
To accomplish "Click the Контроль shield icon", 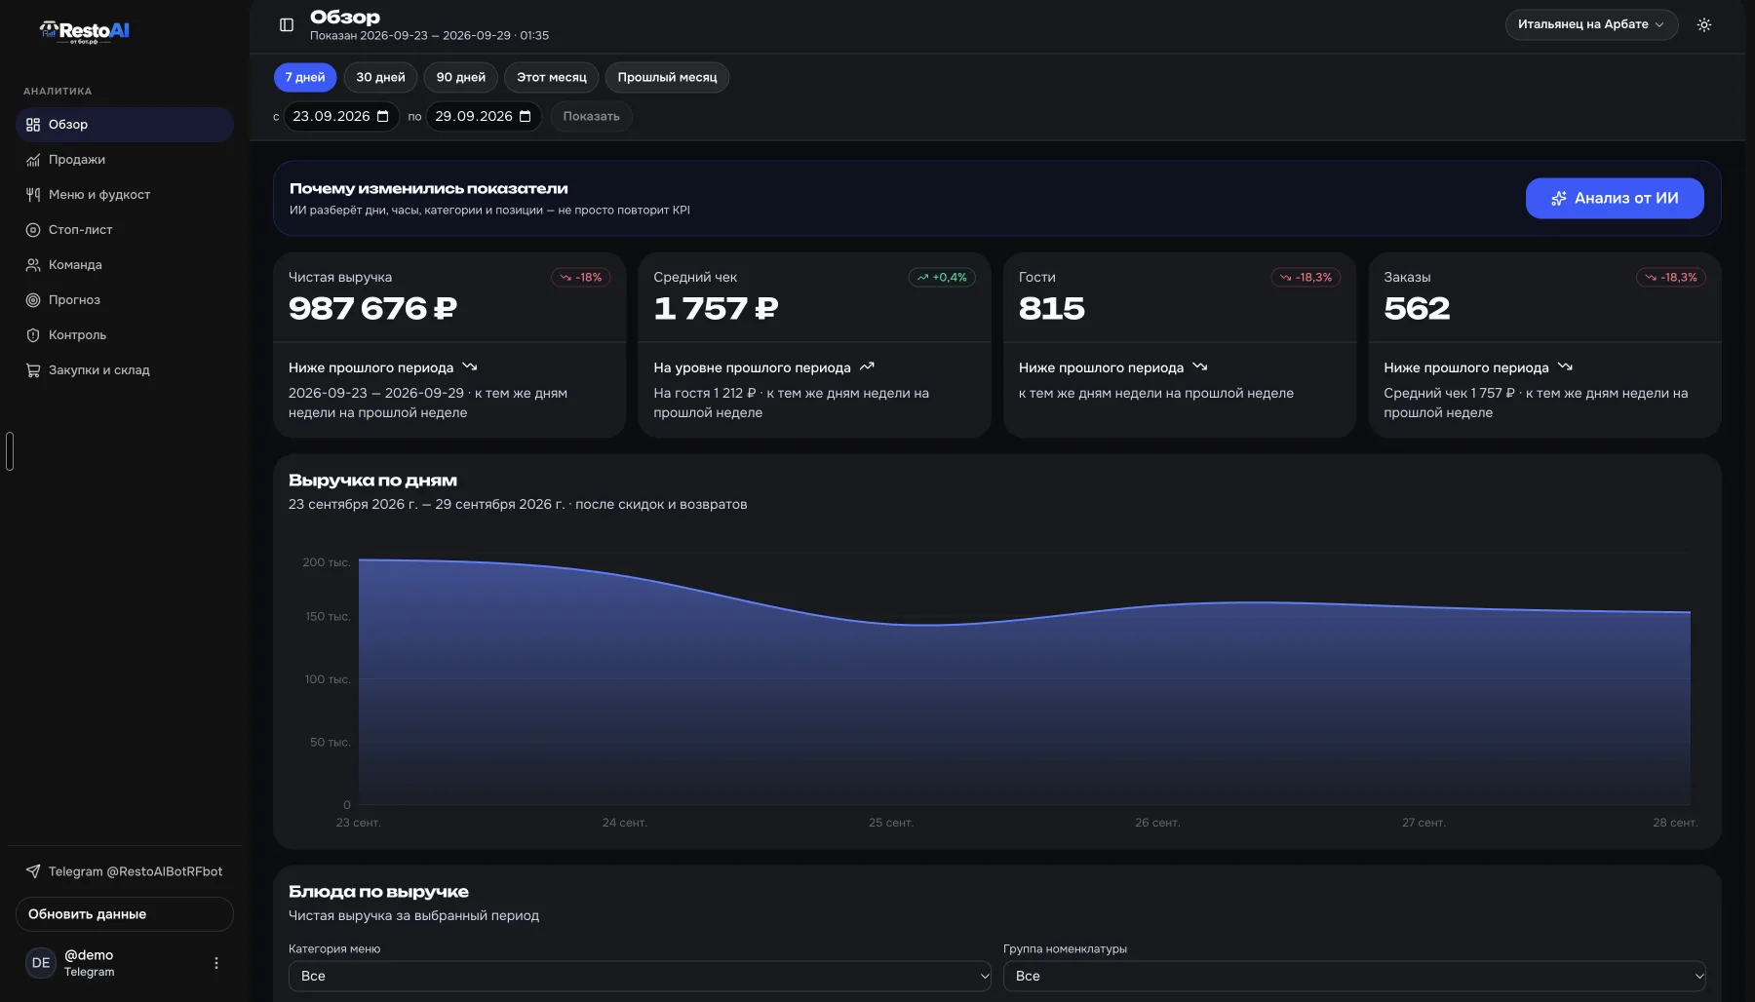I will 33,335.
